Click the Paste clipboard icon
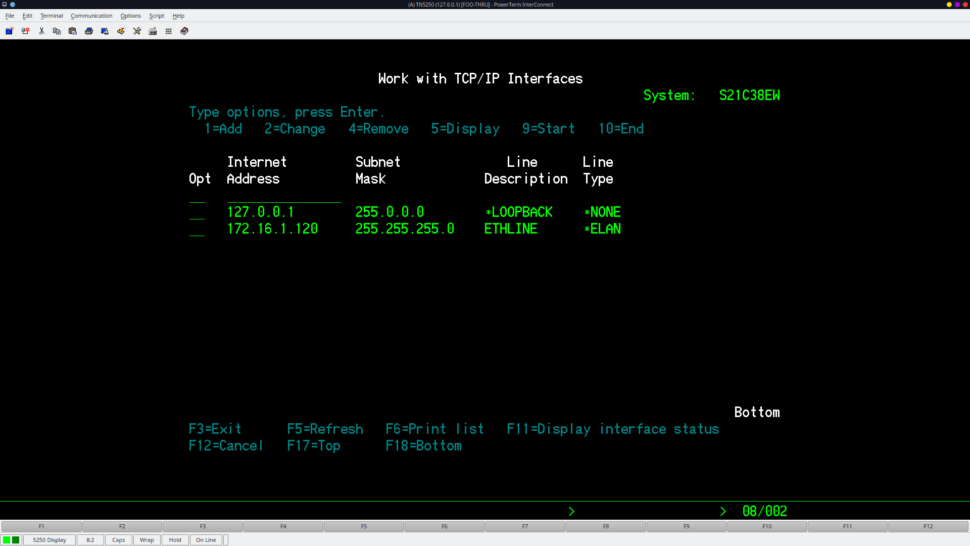Viewport: 970px width, 546px height. pyautogui.click(x=73, y=31)
